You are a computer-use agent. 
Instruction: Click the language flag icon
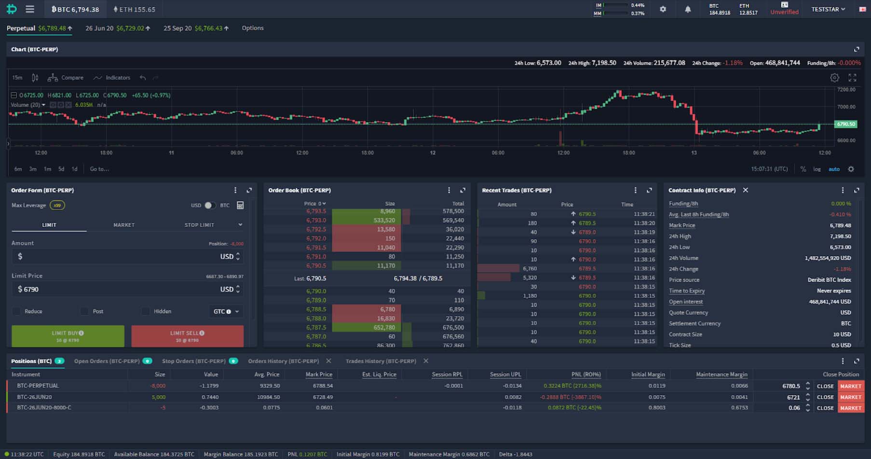tap(862, 9)
